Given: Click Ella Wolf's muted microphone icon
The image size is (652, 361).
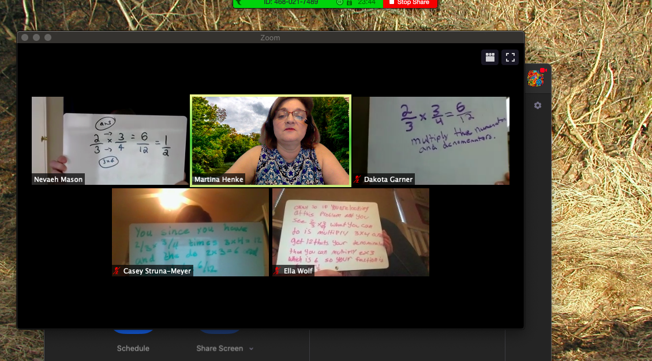Looking at the screenshot, I should click(278, 271).
